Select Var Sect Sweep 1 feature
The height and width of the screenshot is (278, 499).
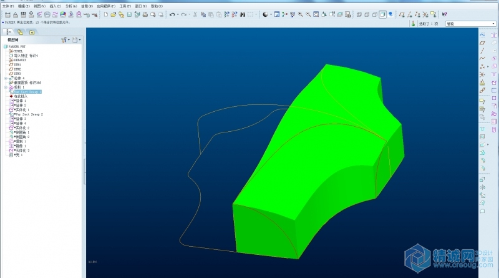(x=26, y=92)
